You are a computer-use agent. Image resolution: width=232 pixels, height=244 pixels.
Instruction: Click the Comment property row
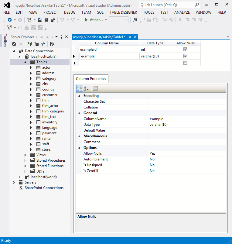pos(151,142)
